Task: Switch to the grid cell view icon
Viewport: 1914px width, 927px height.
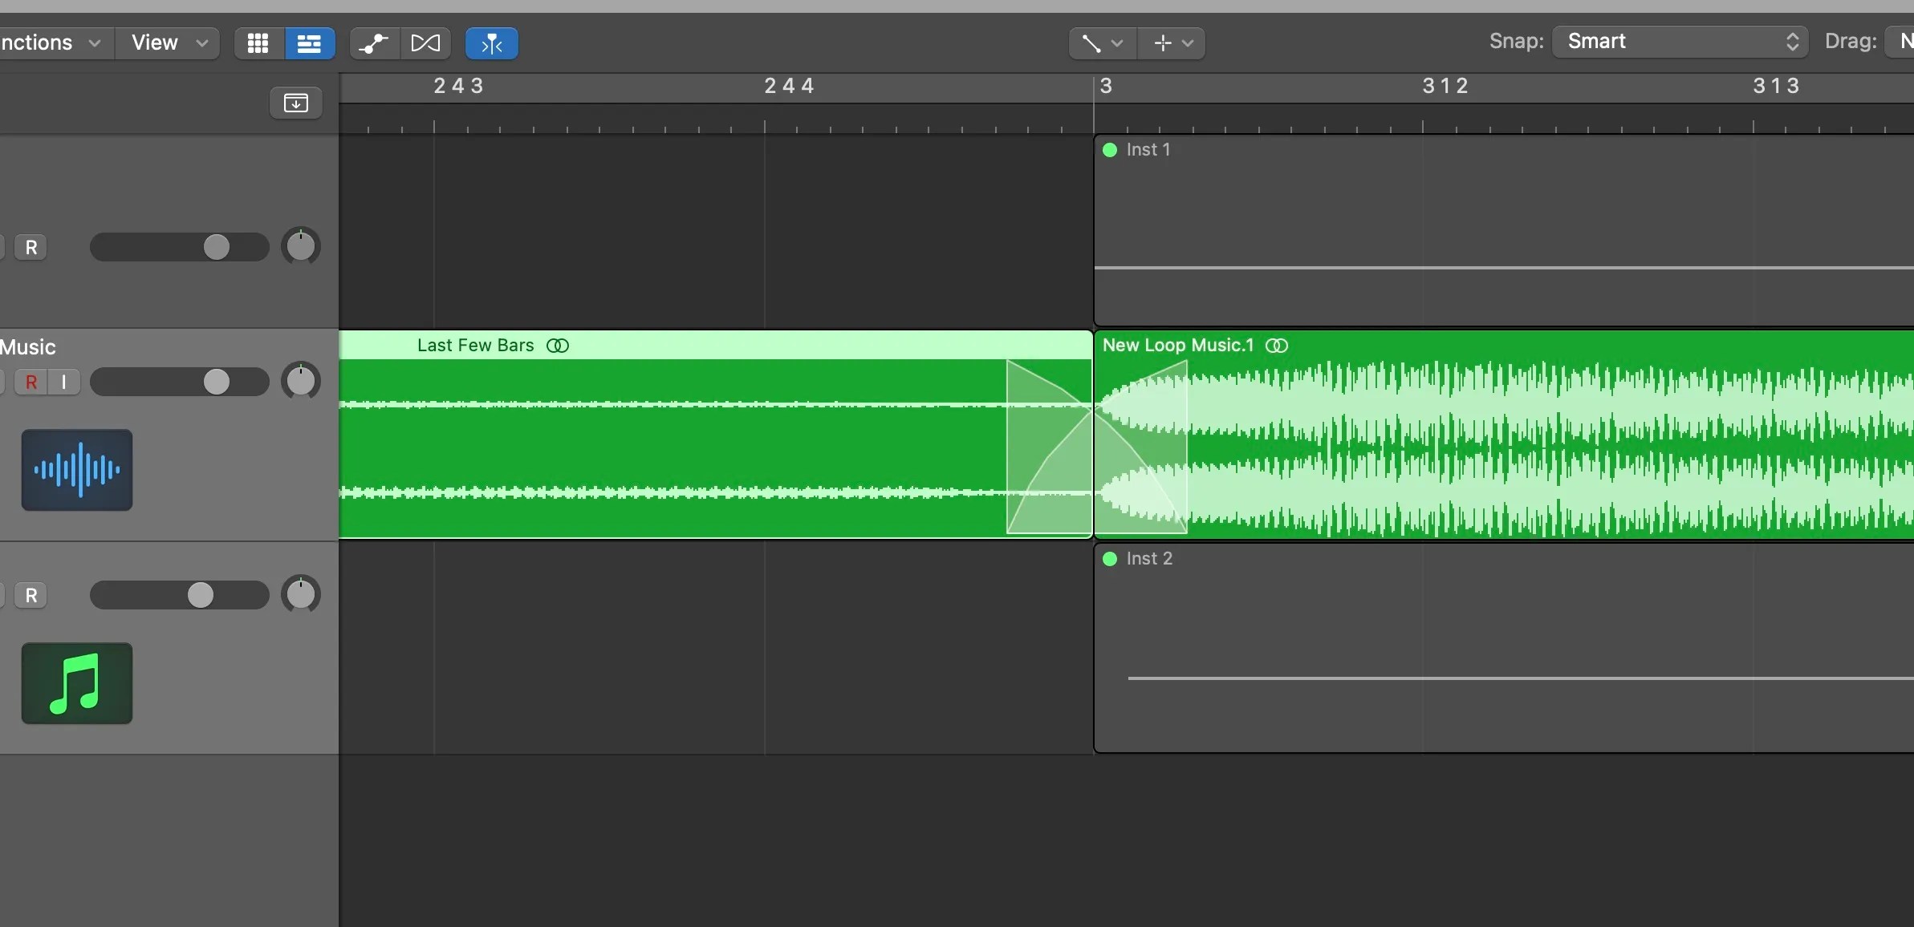Action: point(256,43)
